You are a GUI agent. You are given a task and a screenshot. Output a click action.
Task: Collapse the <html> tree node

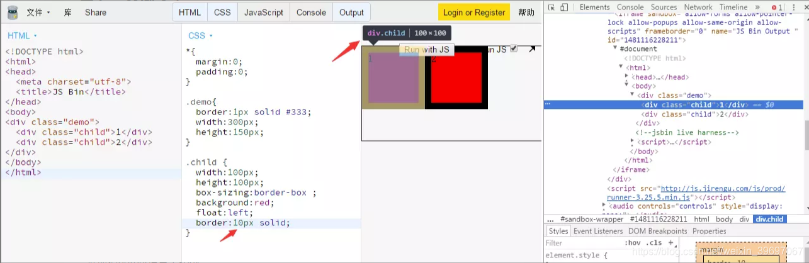tap(621, 67)
